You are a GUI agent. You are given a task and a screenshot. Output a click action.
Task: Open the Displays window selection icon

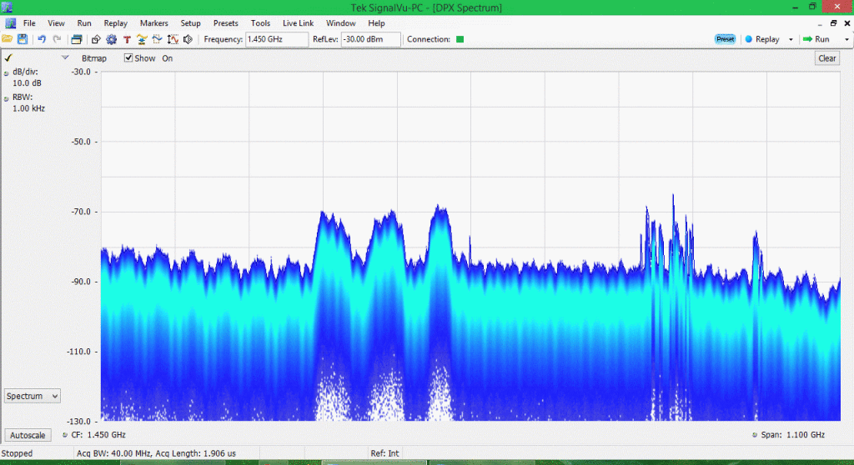click(x=76, y=39)
